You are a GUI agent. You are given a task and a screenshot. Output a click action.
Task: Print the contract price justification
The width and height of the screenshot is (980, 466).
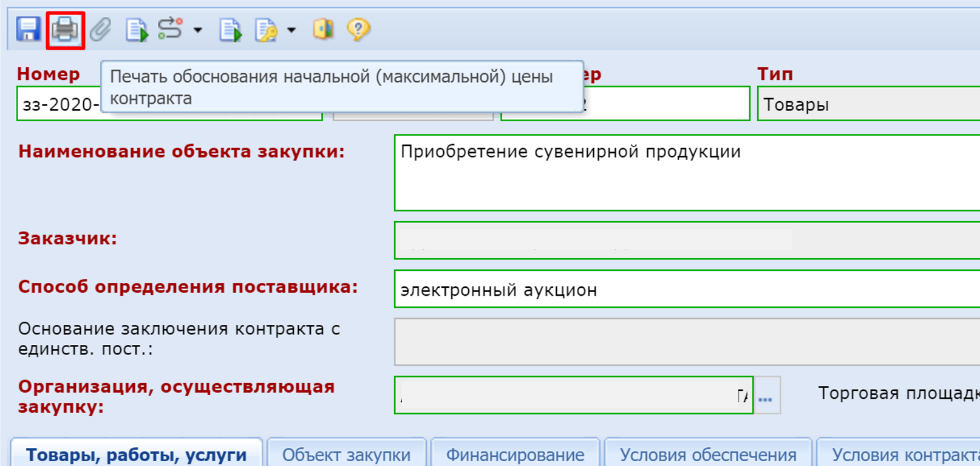coord(65,30)
